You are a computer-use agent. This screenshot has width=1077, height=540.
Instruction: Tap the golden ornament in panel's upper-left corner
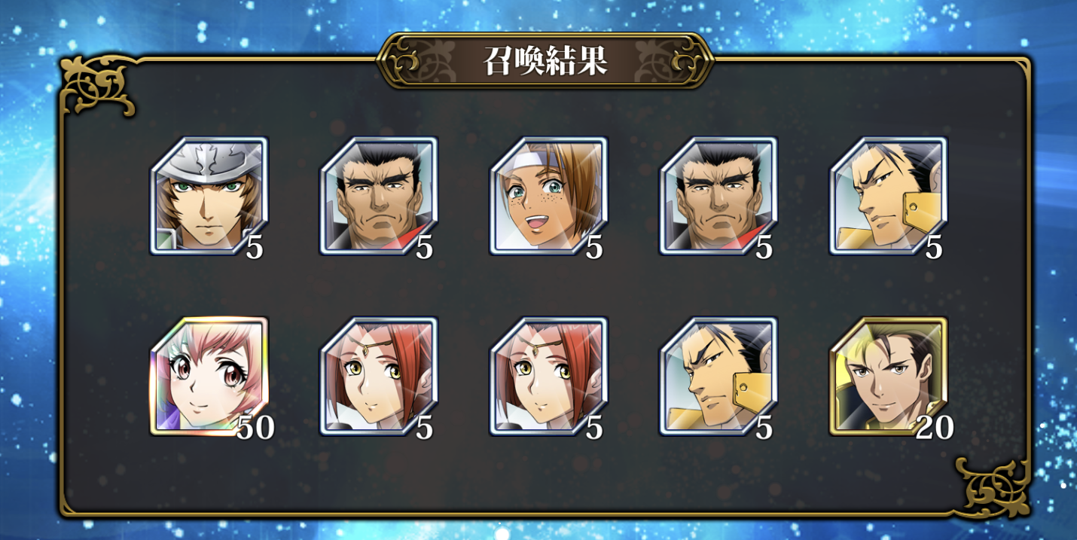coord(97,85)
